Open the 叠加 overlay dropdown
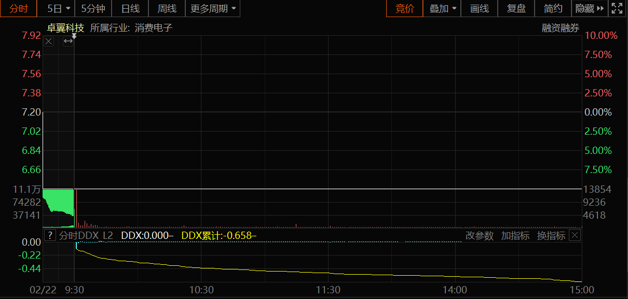This screenshot has height=299, width=628. [442, 9]
